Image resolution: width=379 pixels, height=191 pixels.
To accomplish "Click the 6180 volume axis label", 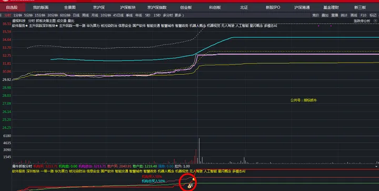I will click(x=7, y=136).
